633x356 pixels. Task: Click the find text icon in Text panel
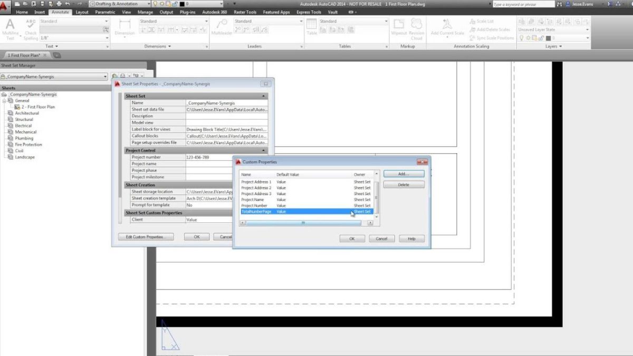point(107,30)
